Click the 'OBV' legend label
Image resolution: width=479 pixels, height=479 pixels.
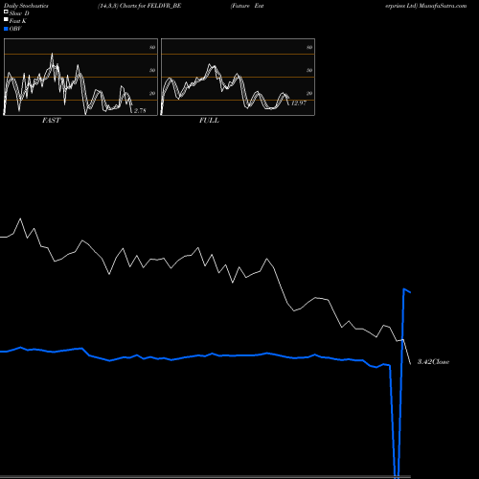click(15, 29)
